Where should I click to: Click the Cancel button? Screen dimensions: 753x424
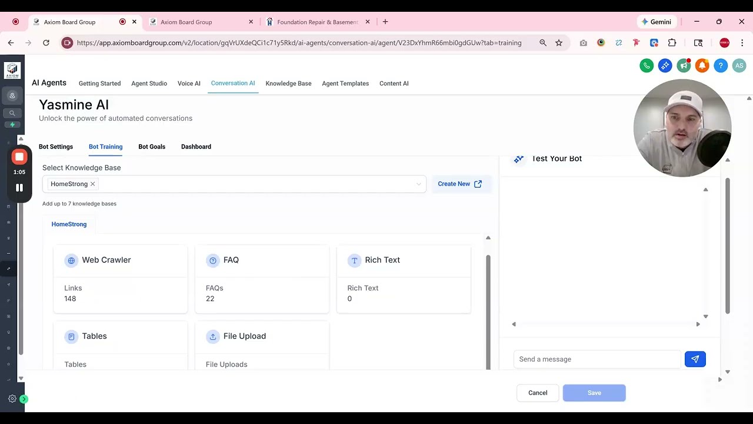pyautogui.click(x=538, y=393)
